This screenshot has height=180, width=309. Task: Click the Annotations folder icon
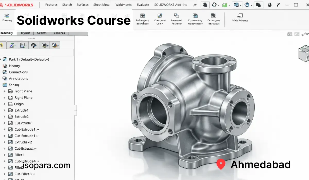pos(5,79)
